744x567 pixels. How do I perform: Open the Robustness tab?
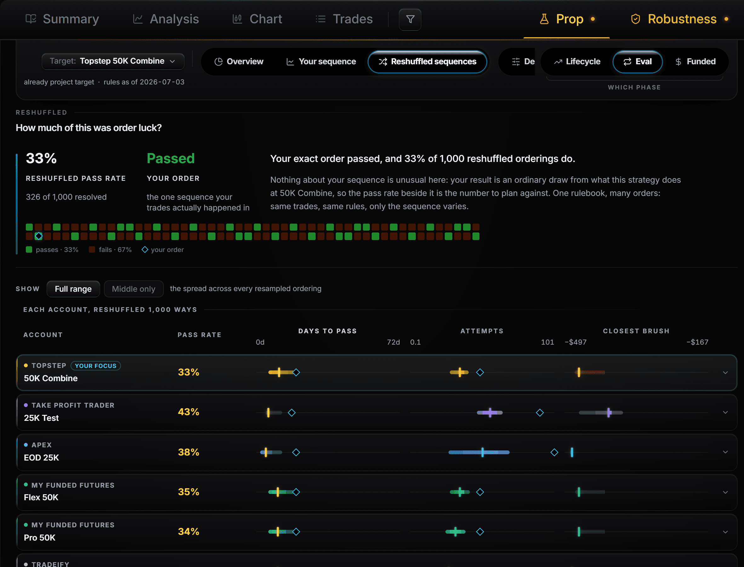tap(679, 19)
